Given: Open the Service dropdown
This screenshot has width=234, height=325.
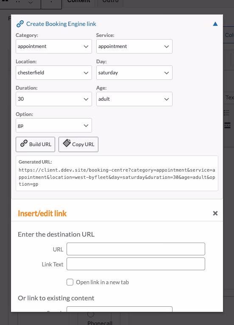Looking at the screenshot, I should pyautogui.click(x=134, y=46).
